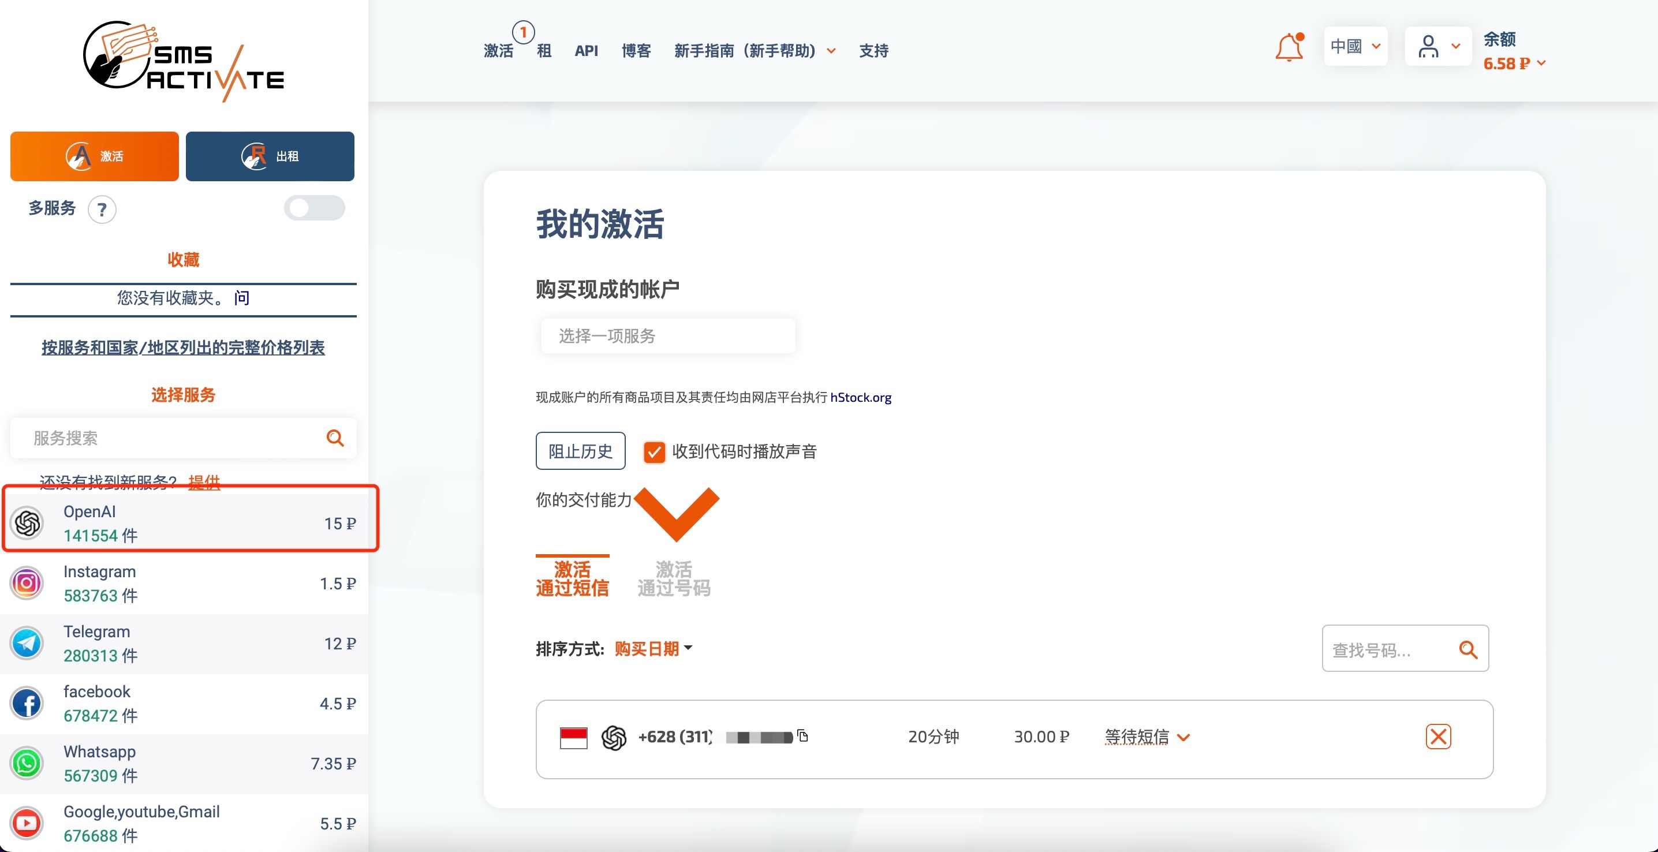Enable the 多服务 toggle switch

pos(314,208)
